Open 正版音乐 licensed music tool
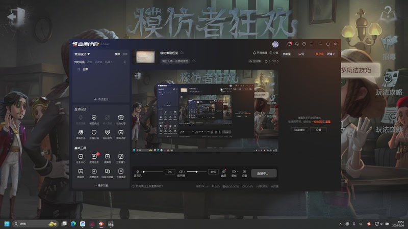Screen dimensions: 408x229 pyautogui.click(x=120, y=158)
